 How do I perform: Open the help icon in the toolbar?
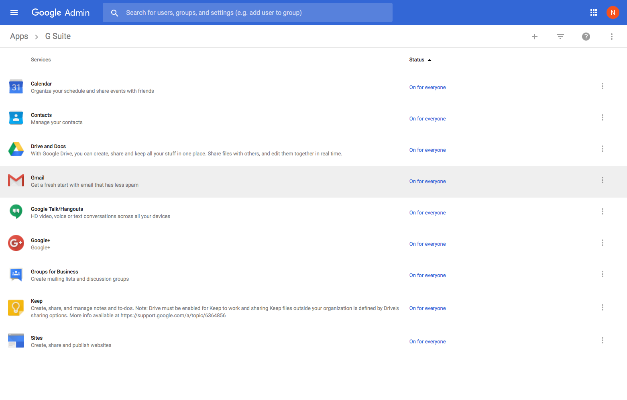(586, 36)
